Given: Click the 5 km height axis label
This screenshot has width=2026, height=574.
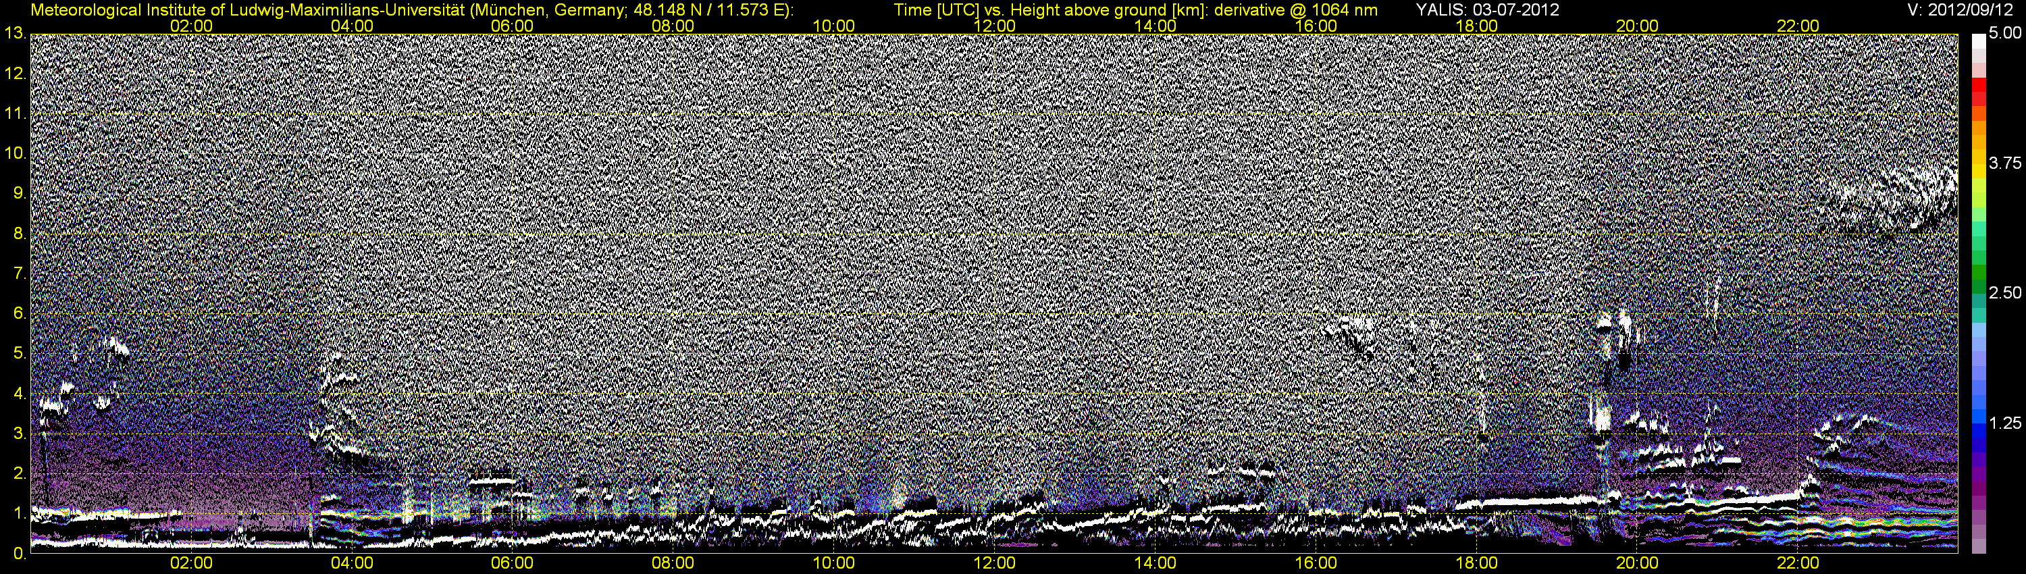Looking at the screenshot, I should 19,354.
